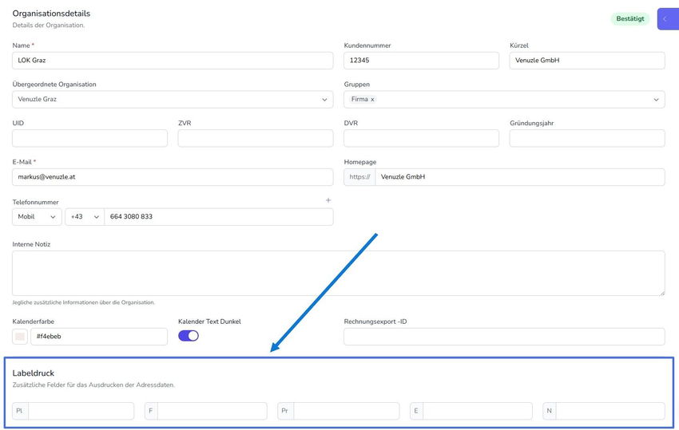Viewport: 679px width, 430px height.
Task: Focus the Kundennummer input field
Action: point(421,61)
